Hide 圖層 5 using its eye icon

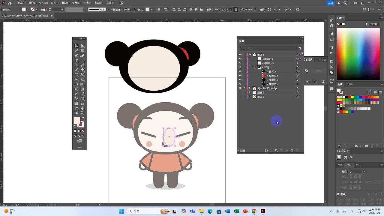pos(240,55)
